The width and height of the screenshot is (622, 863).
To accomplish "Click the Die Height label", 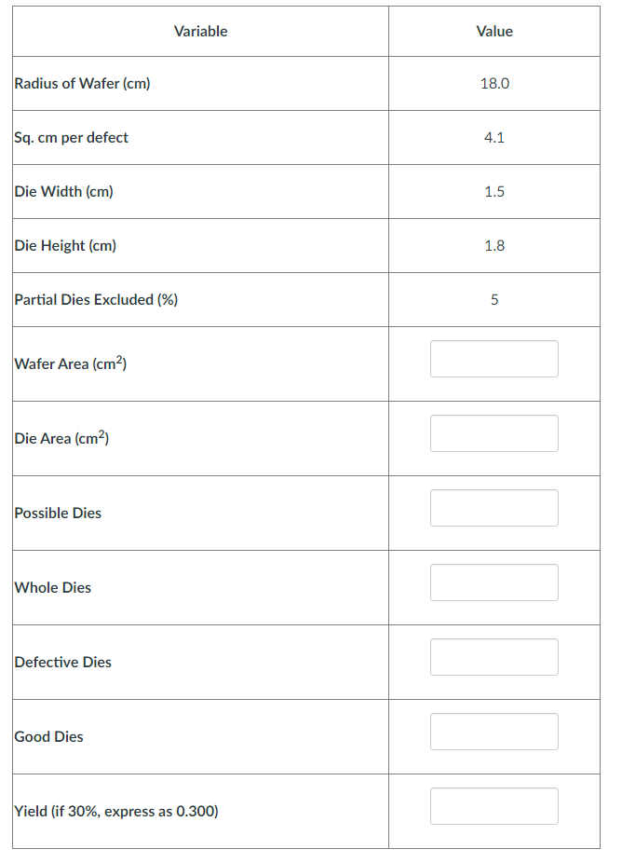I will [x=65, y=246].
